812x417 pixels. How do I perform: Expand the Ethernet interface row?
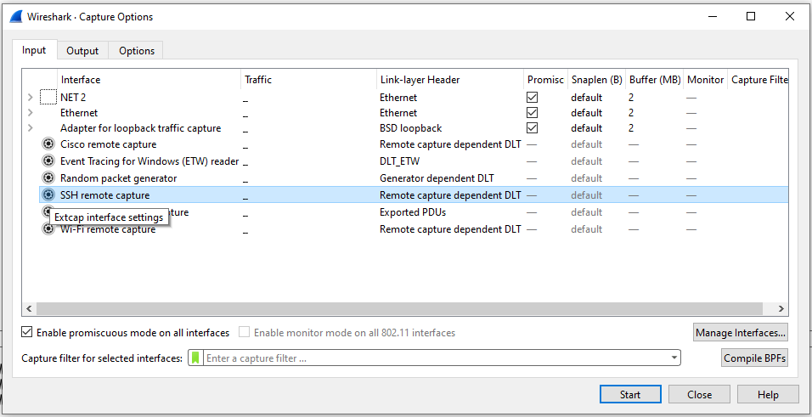point(31,113)
